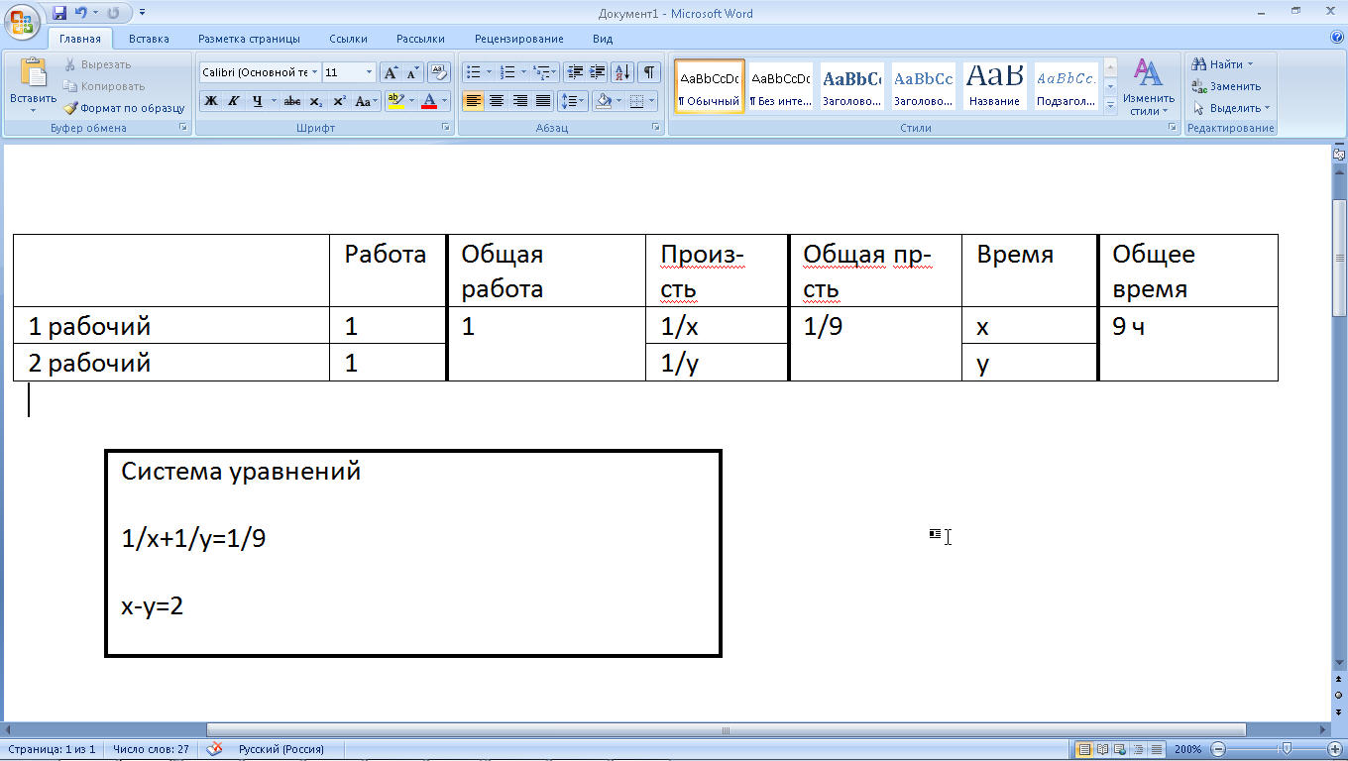This screenshot has width=1348, height=761.
Task: Apply the yellow text highlight color
Action: [x=394, y=101]
